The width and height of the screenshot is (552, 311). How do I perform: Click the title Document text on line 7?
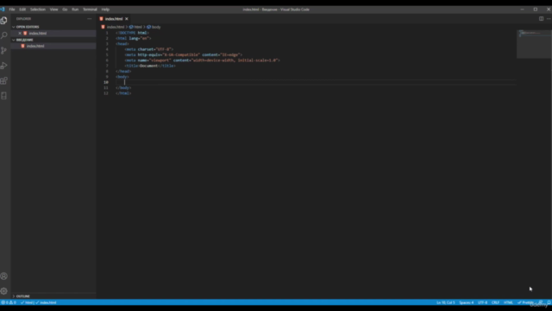(150, 66)
